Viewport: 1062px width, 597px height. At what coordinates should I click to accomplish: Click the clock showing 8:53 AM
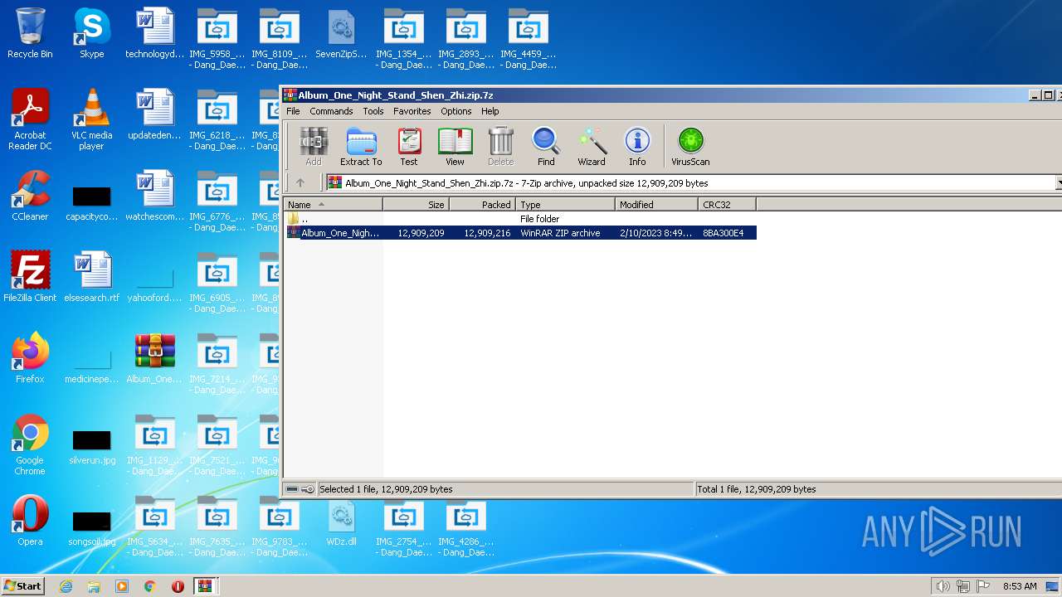click(1020, 586)
